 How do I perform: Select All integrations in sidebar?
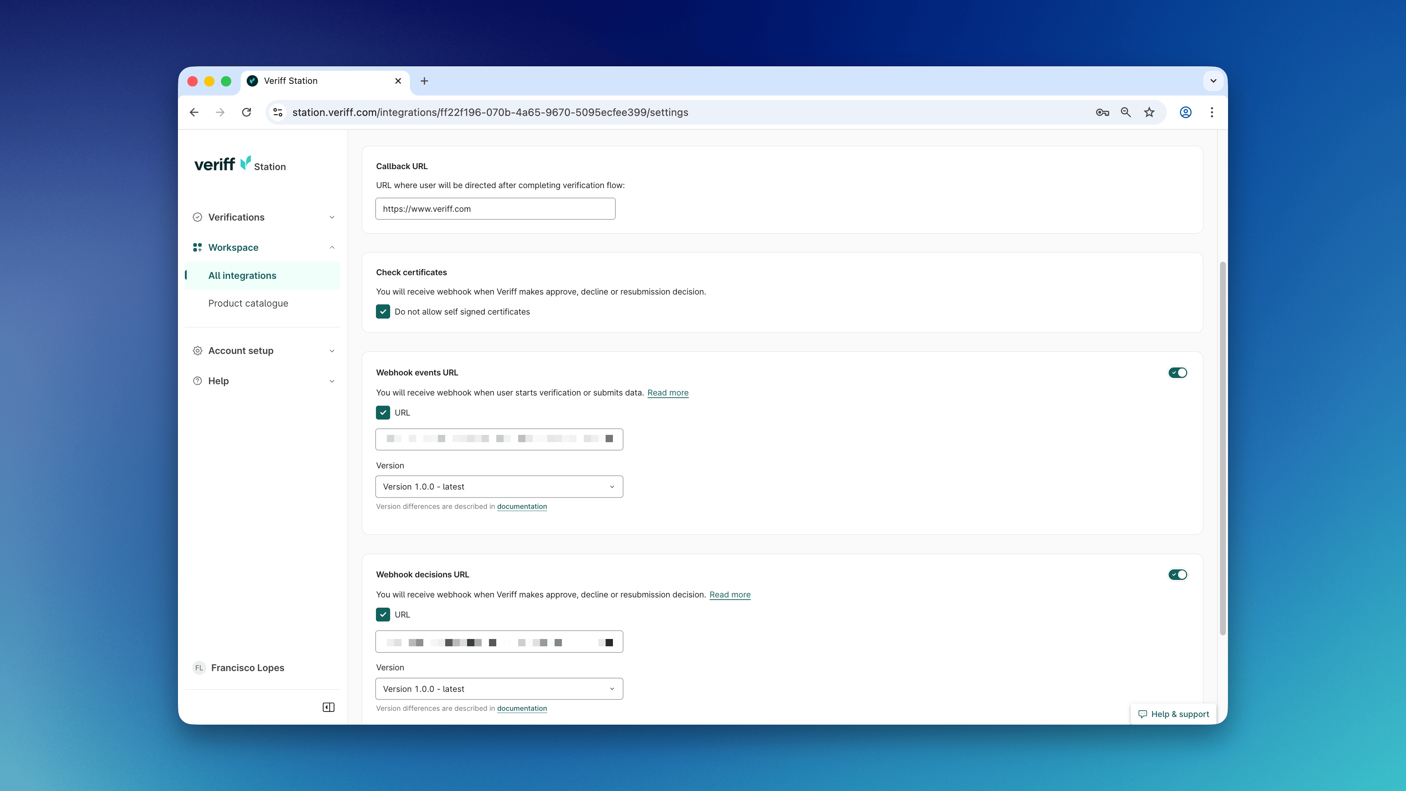point(263,276)
